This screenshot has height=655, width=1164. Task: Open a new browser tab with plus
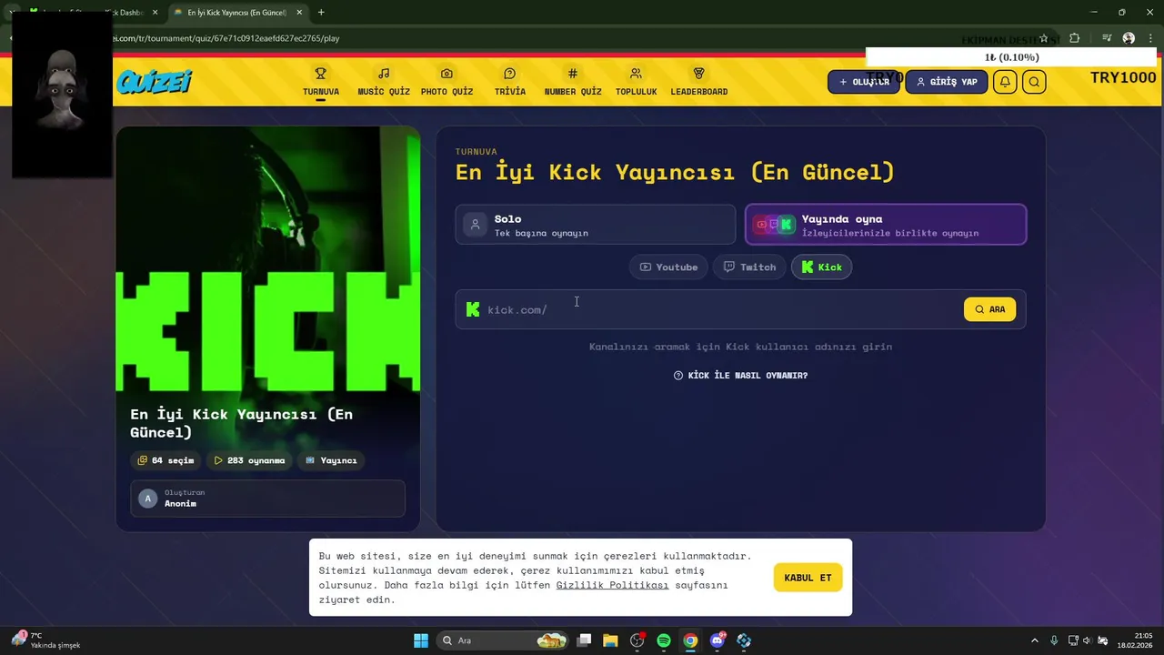click(x=321, y=12)
